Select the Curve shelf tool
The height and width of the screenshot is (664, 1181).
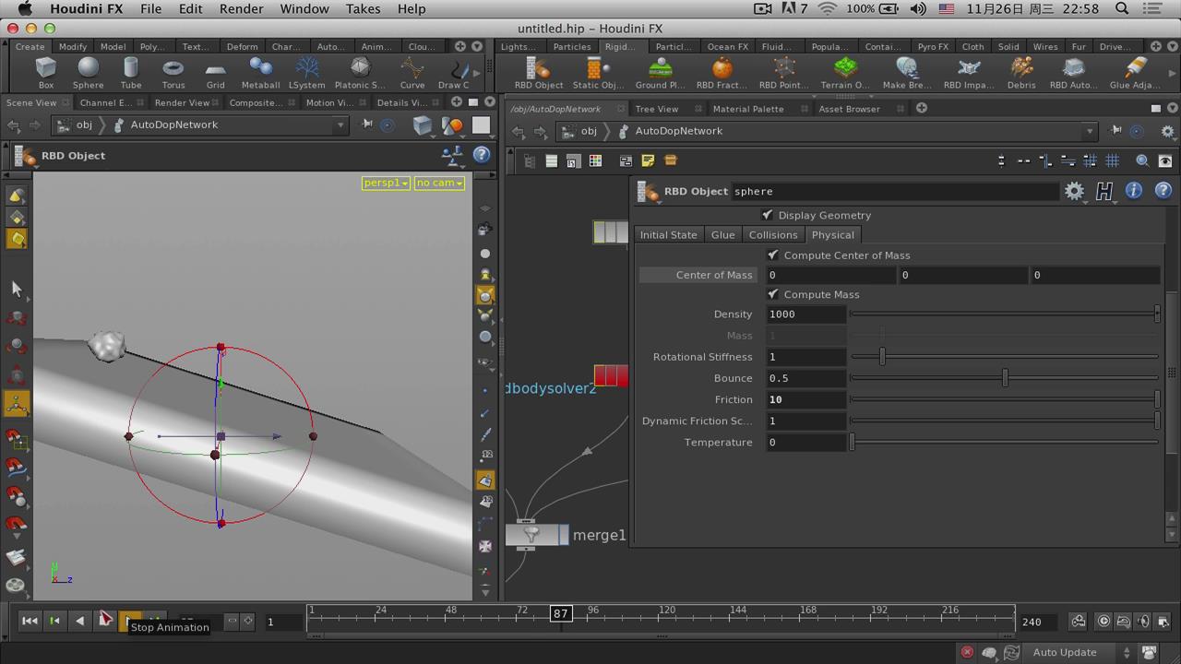(412, 73)
